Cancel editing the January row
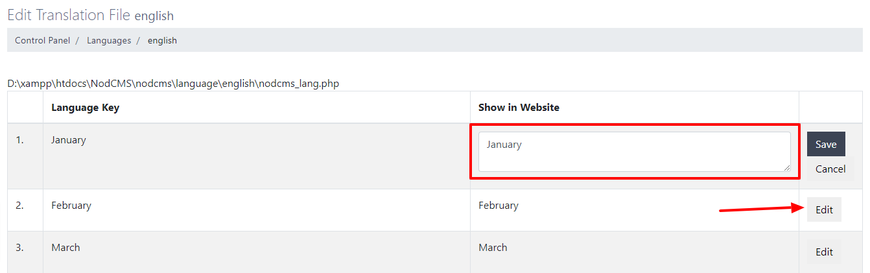Image resolution: width=870 pixels, height=273 pixels. pos(830,169)
